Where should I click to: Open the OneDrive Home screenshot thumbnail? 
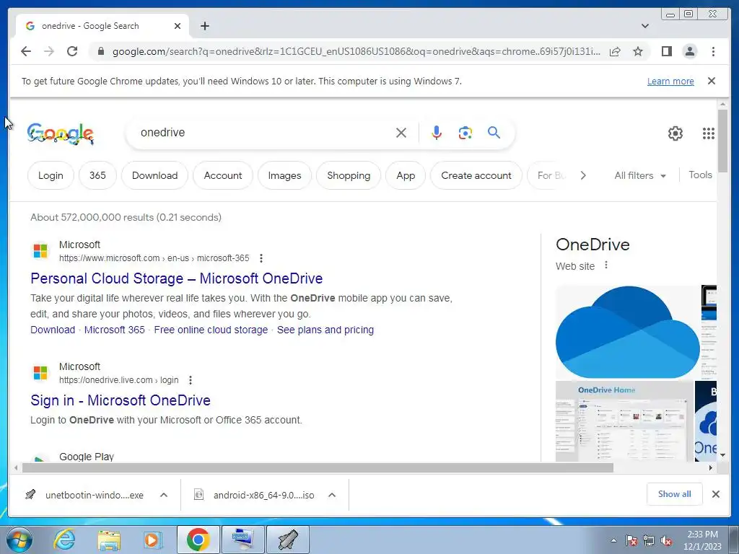coord(624,421)
